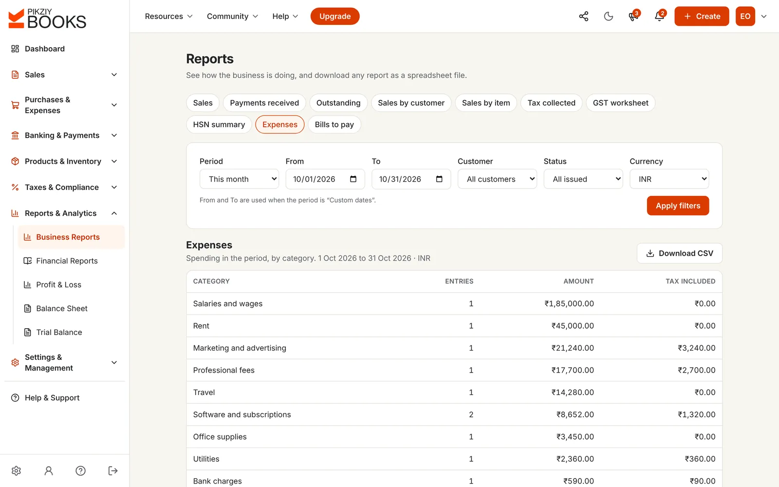Switch to the Payments received tab

pyautogui.click(x=264, y=103)
